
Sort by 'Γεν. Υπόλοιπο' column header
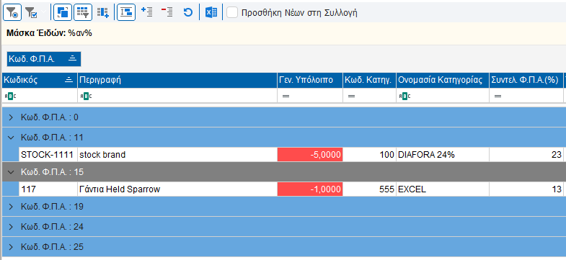click(x=310, y=81)
